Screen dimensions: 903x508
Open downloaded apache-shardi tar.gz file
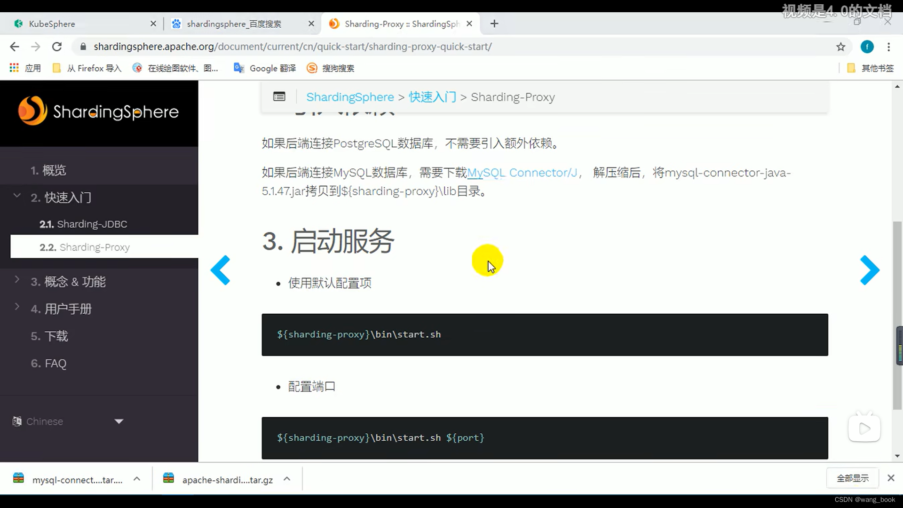click(218, 479)
